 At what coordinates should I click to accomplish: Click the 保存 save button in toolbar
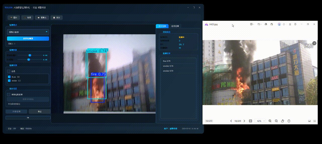point(57,18)
